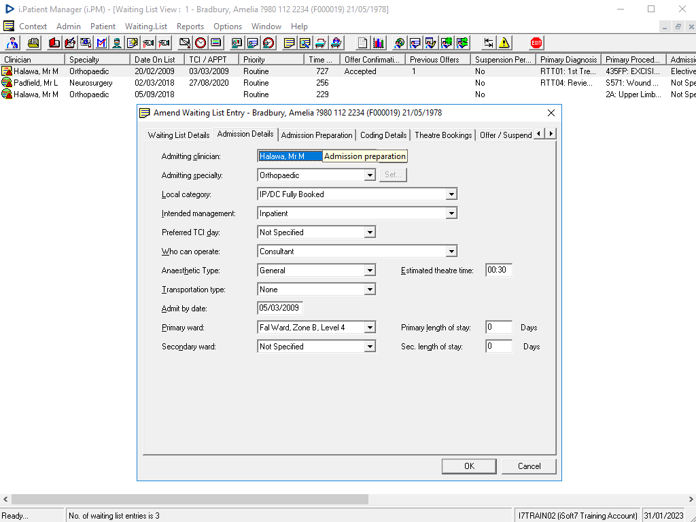Click the blue and red M icon

101,43
